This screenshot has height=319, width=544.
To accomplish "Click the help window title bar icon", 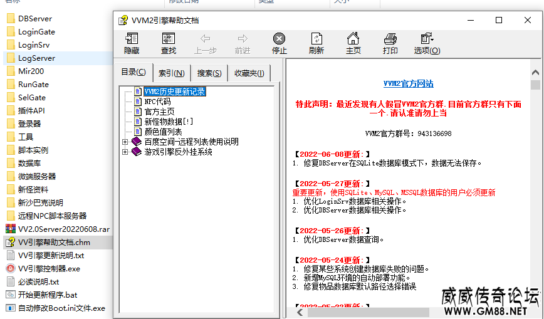I will point(123,21).
